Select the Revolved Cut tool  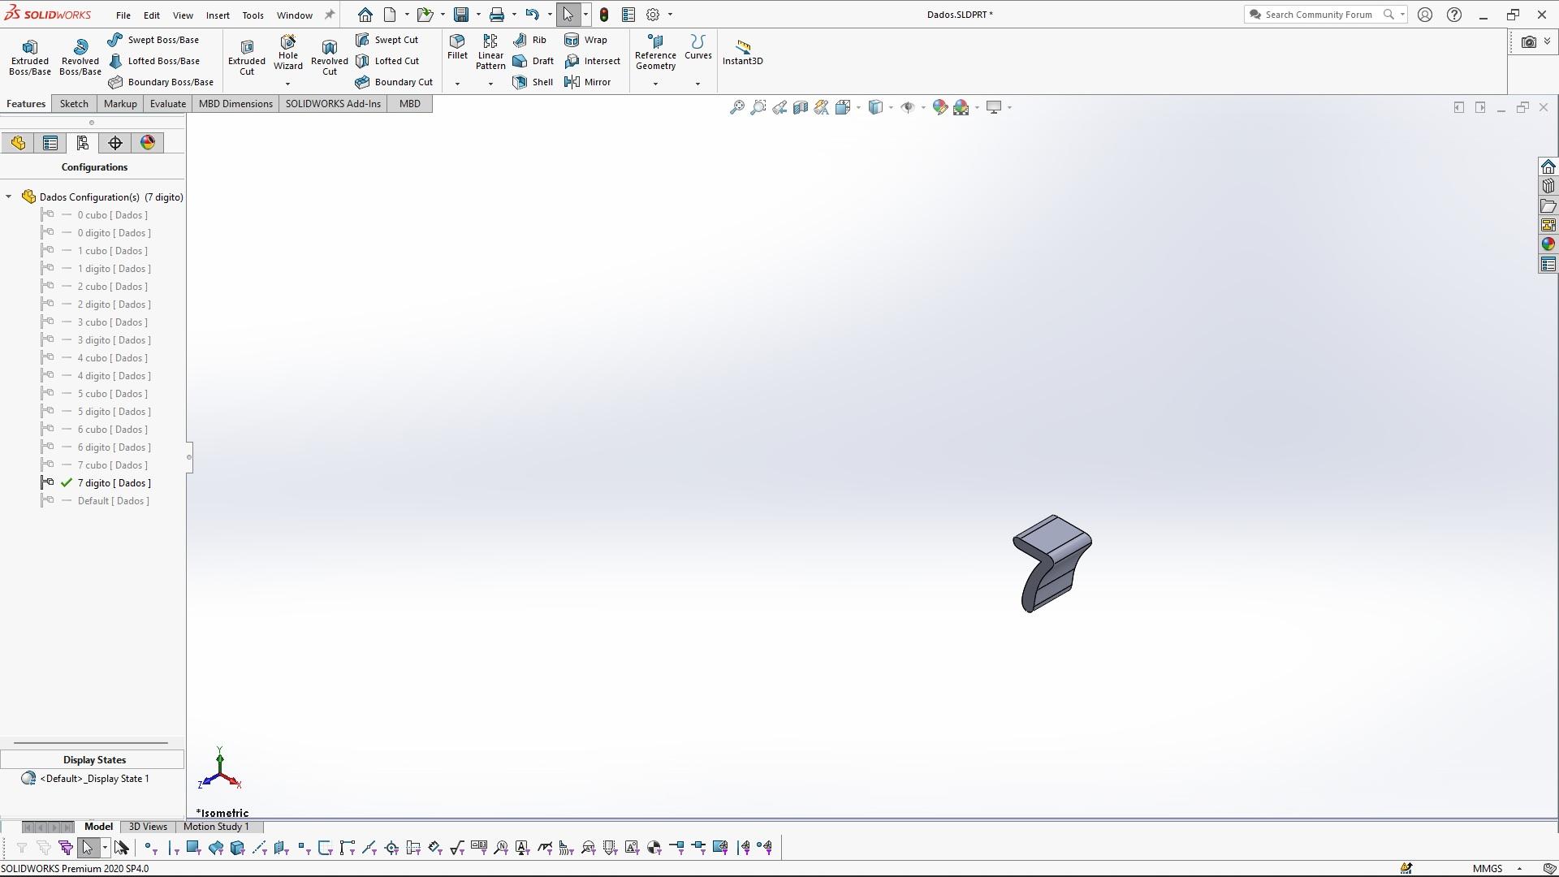(329, 57)
